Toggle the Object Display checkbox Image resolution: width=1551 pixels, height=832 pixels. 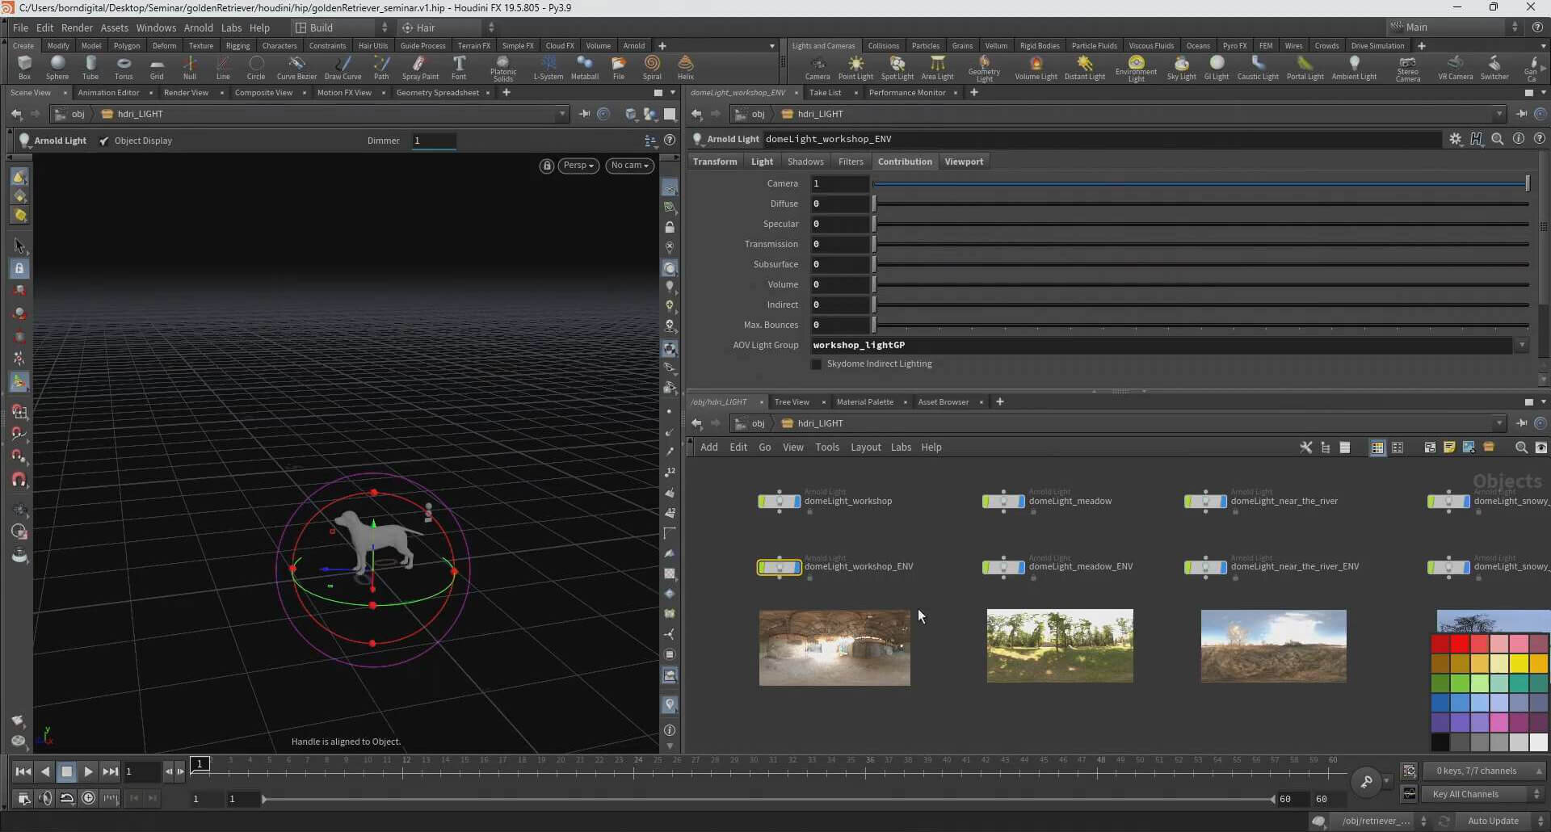[x=104, y=141]
